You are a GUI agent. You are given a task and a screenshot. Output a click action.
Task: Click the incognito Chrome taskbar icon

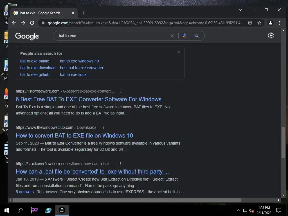coord(62,210)
